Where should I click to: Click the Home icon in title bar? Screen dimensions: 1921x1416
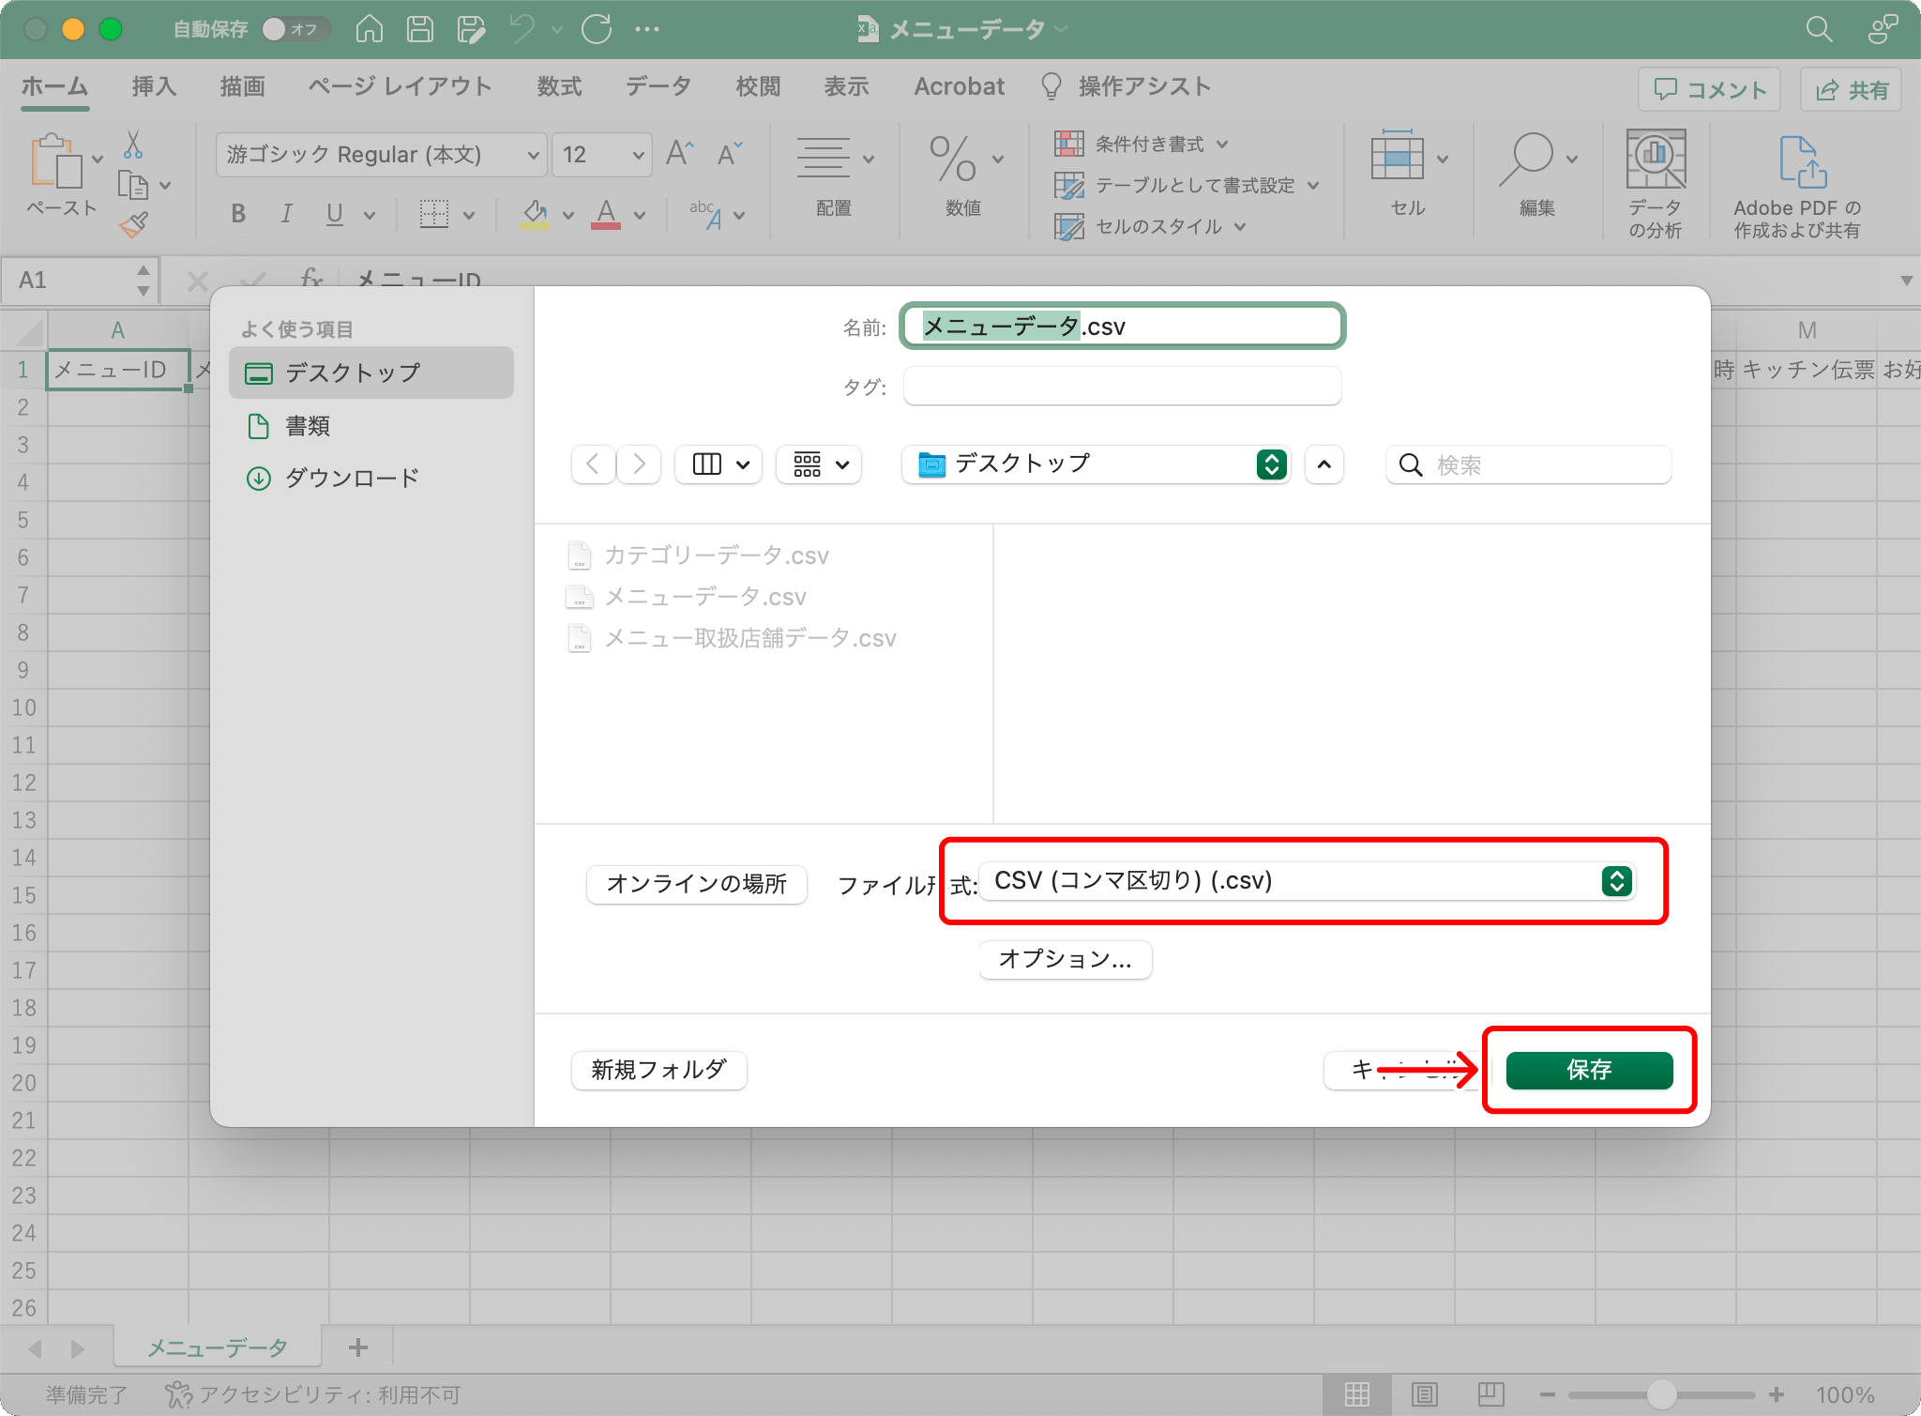[370, 29]
